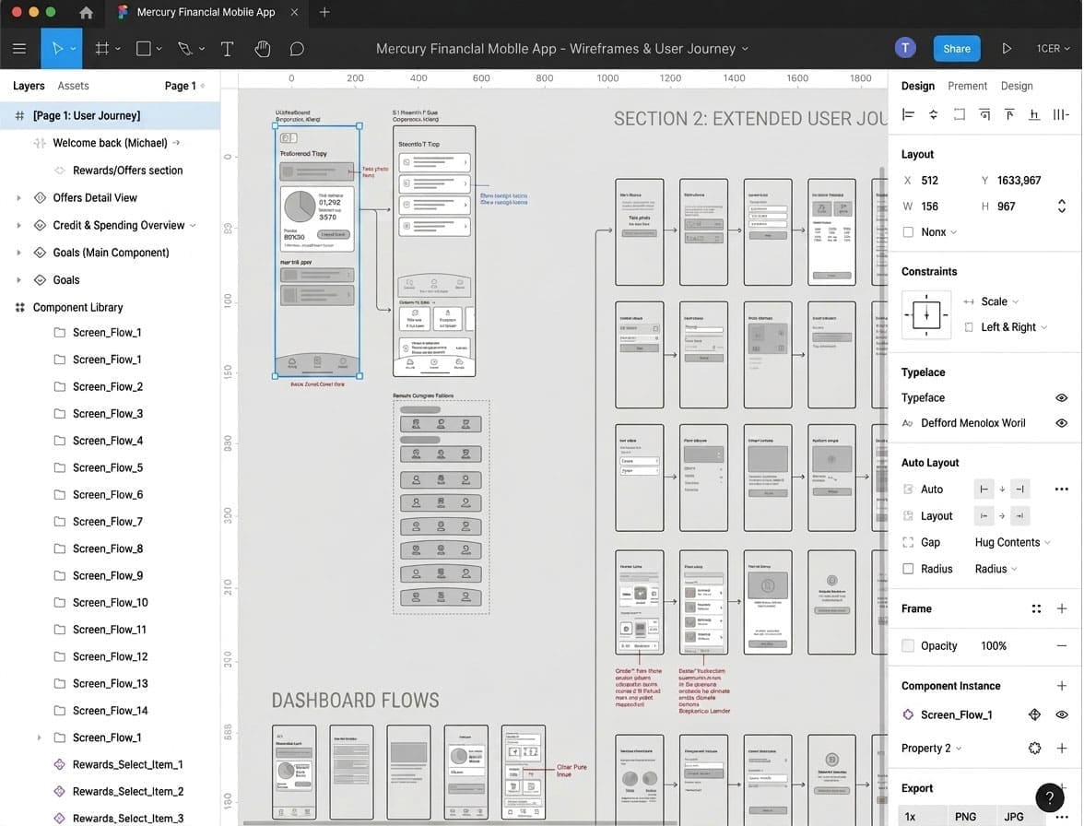Click the distribute spacing icon

[1060, 114]
